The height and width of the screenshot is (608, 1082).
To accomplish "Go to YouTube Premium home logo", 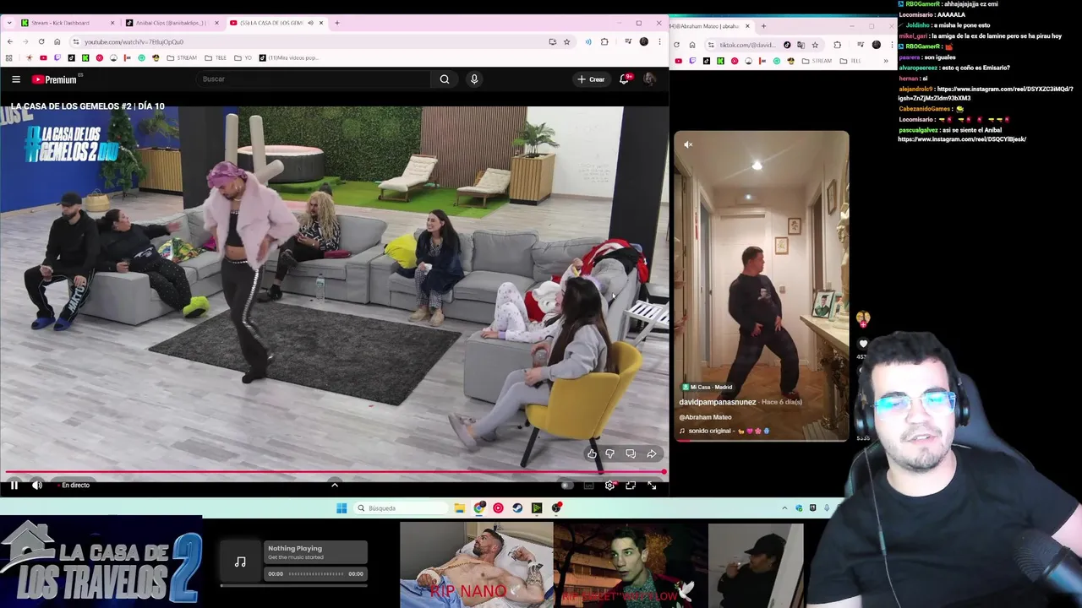I will pyautogui.click(x=55, y=79).
